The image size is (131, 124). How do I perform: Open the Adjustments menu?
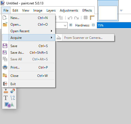[x=69, y=10]
